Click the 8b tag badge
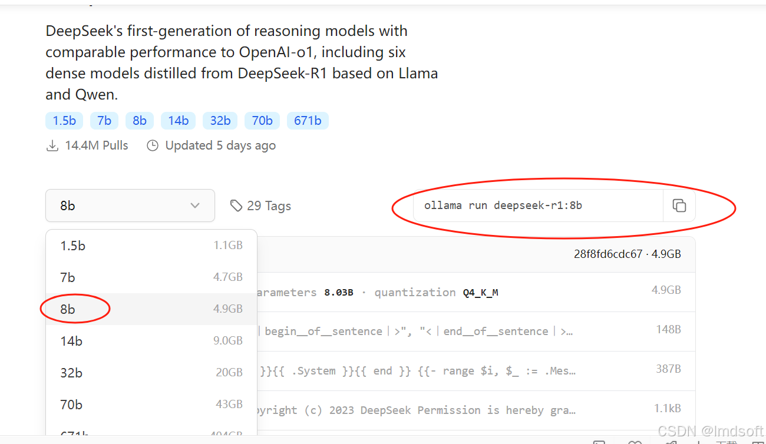Viewport: 766px width, 444px height. (x=140, y=121)
